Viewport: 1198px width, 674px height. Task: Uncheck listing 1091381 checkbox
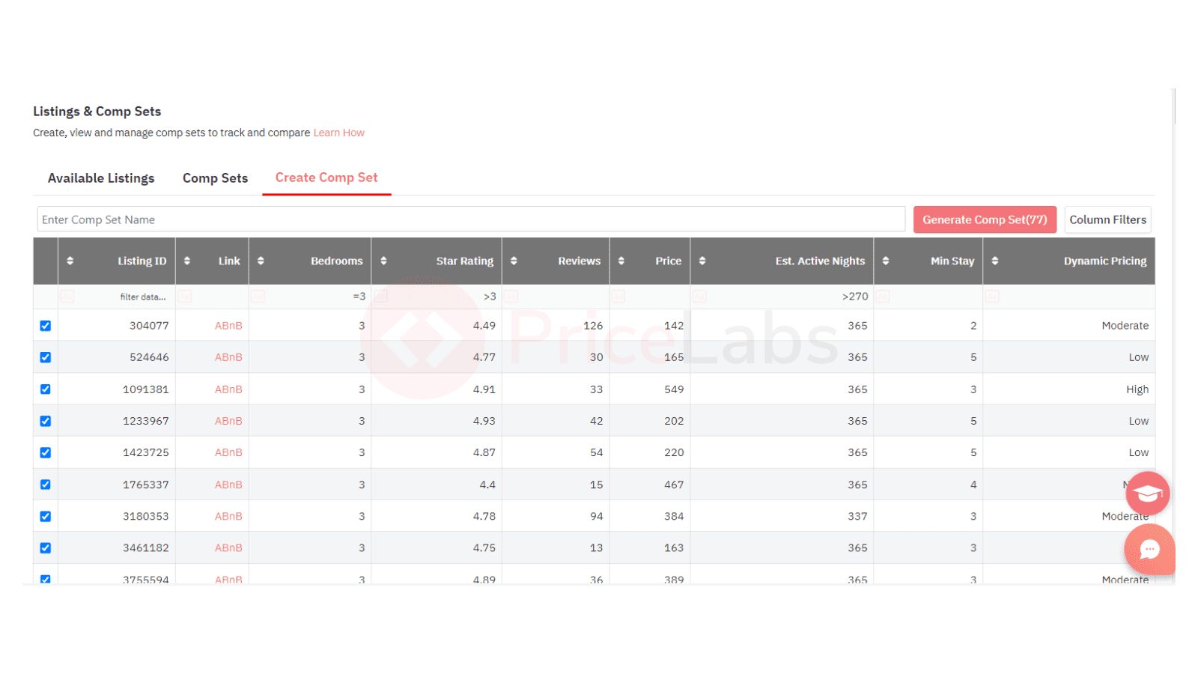(x=46, y=389)
